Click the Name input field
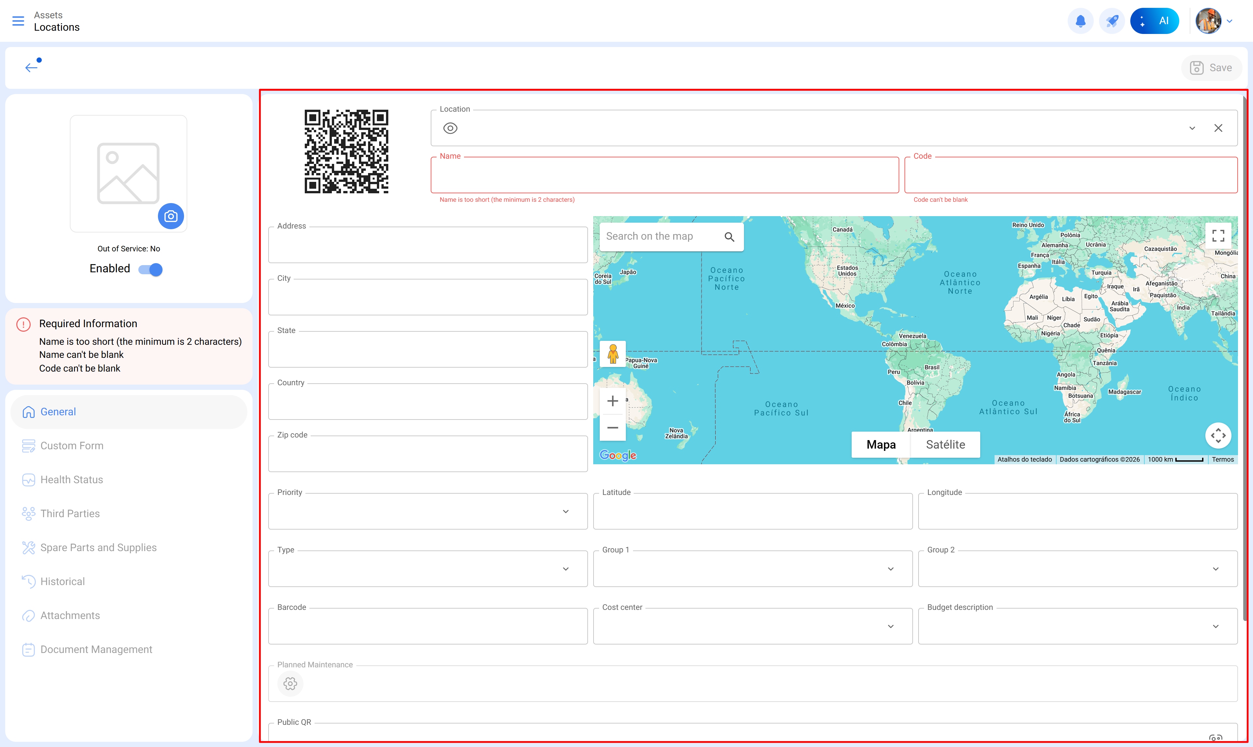The width and height of the screenshot is (1253, 747). (664, 175)
